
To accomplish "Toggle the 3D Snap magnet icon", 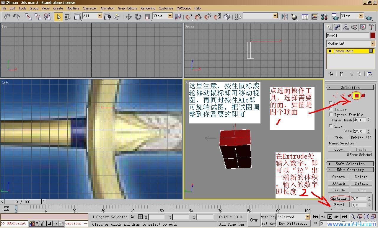I will (x=189, y=17).
